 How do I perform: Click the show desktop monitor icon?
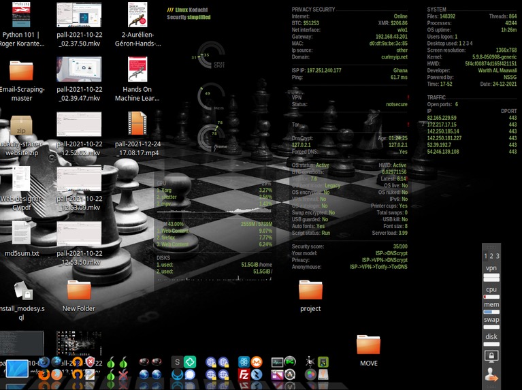point(16,370)
